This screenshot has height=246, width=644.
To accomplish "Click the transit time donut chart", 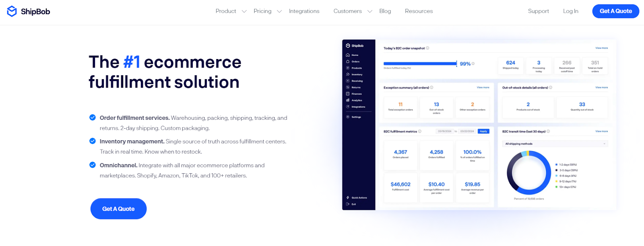I will click(529, 173).
